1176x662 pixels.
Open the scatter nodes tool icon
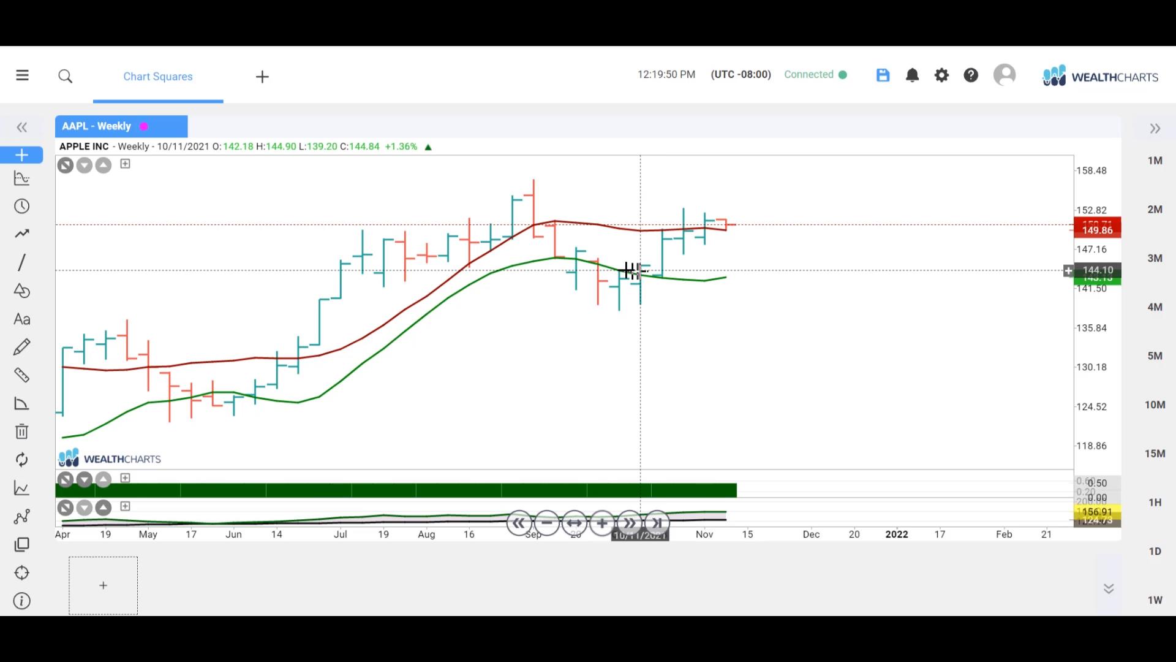21,517
